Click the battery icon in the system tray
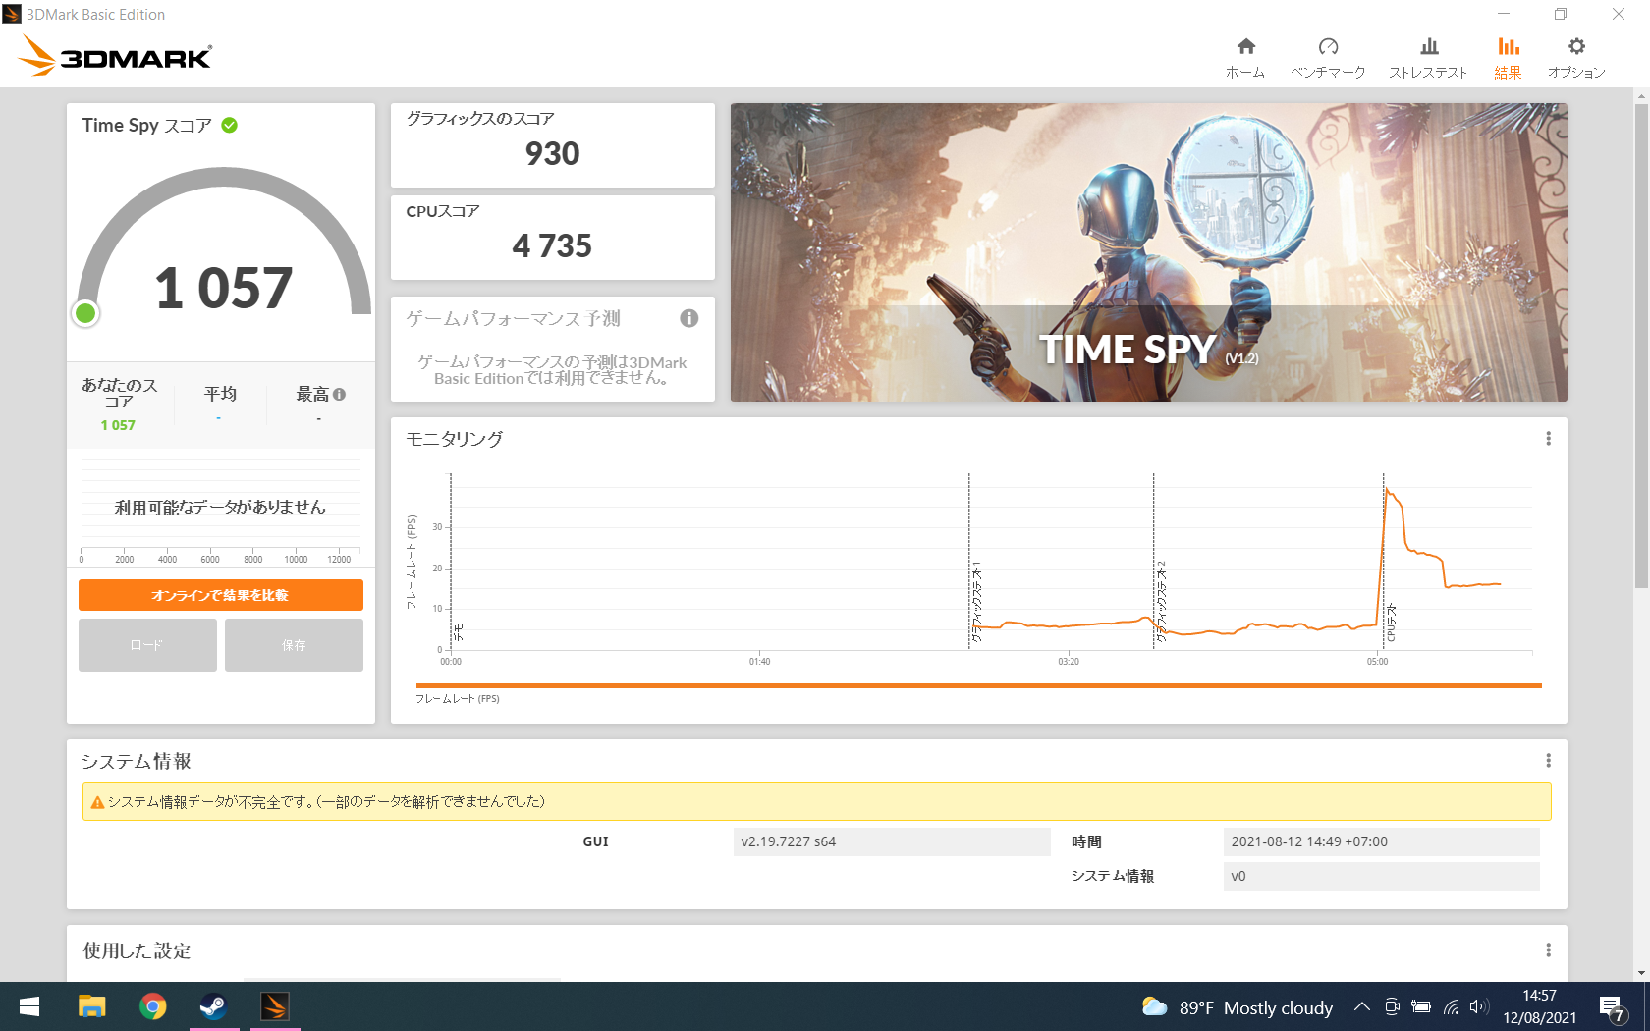Screen dimensions: 1650x1031 click(1421, 1006)
